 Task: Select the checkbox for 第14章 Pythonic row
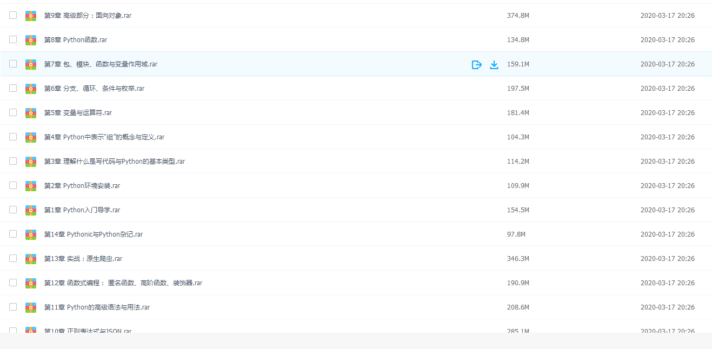13,234
